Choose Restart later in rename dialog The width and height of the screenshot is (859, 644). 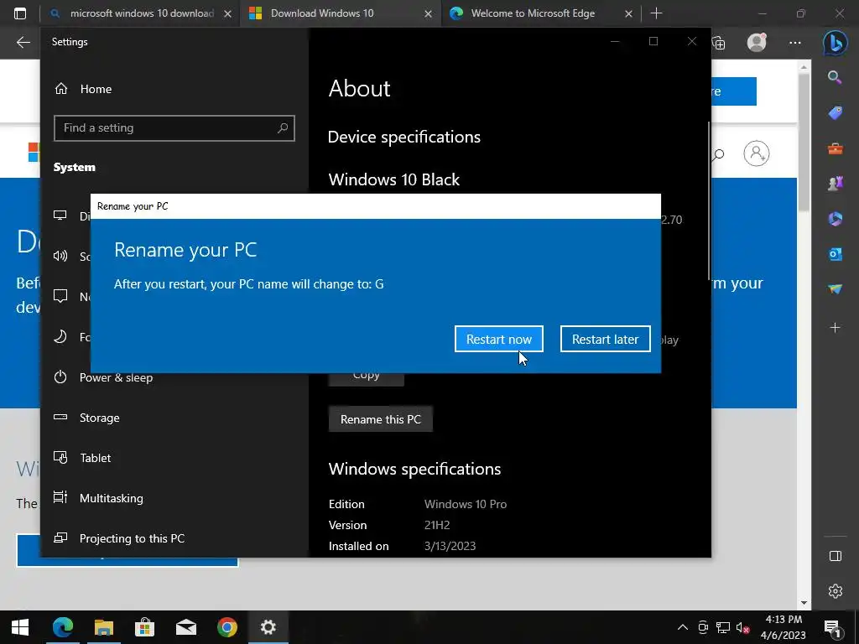[605, 339]
